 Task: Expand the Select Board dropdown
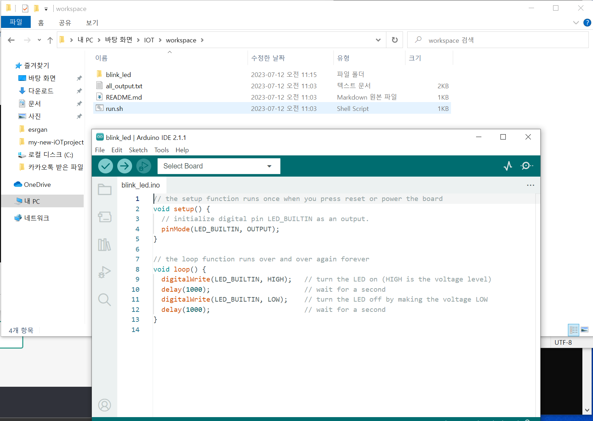(219, 166)
